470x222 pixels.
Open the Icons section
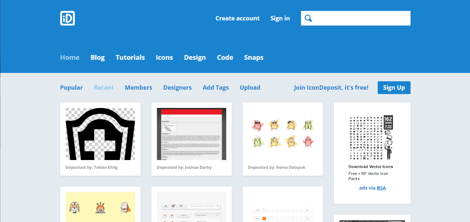coord(164,58)
